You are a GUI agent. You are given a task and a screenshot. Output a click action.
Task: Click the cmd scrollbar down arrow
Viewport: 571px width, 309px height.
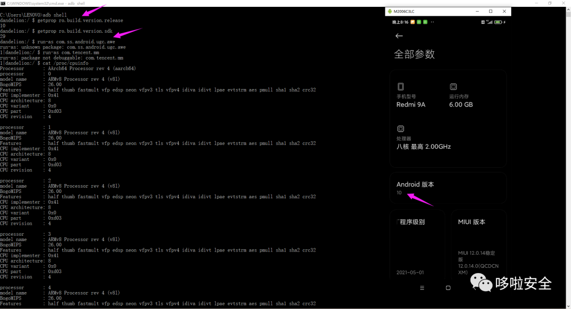pos(568,306)
